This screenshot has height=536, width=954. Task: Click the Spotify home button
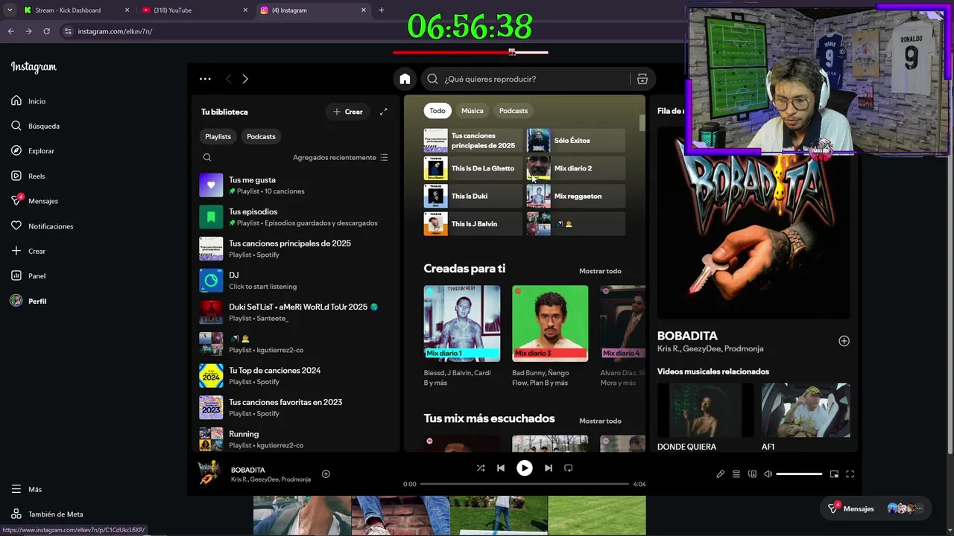[x=405, y=79]
